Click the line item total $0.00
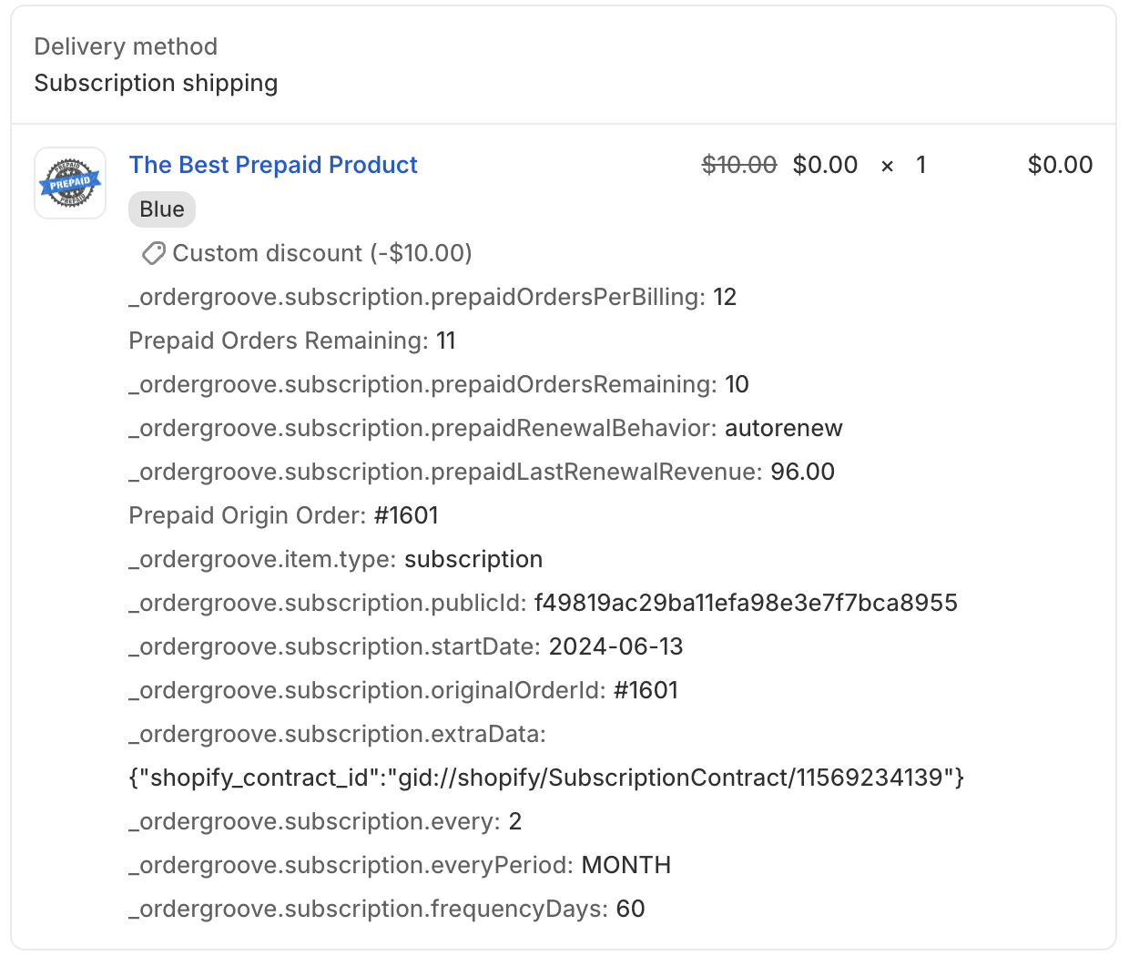Image resolution: width=1129 pixels, height=956 pixels. point(1060,165)
